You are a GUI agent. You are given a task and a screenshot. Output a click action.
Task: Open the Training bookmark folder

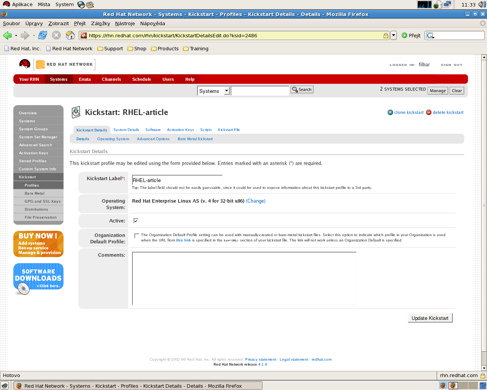pos(196,49)
